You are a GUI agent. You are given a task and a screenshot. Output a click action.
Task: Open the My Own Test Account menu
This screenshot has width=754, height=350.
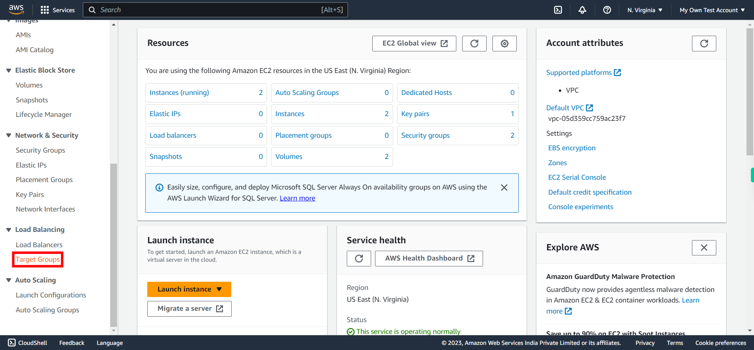(712, 10)
